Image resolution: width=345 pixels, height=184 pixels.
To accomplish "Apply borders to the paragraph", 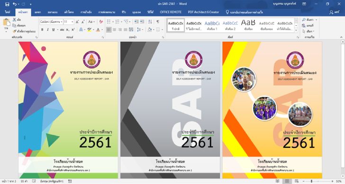I will pos(158,29).
